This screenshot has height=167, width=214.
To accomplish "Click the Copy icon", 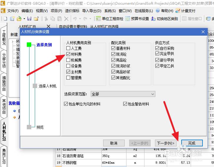I will tap(53, 19).
